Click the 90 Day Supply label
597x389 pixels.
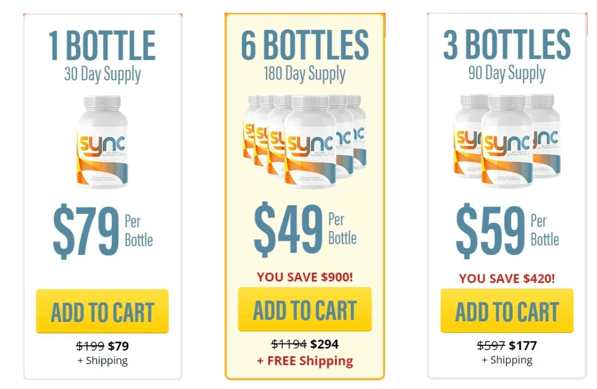506,72
